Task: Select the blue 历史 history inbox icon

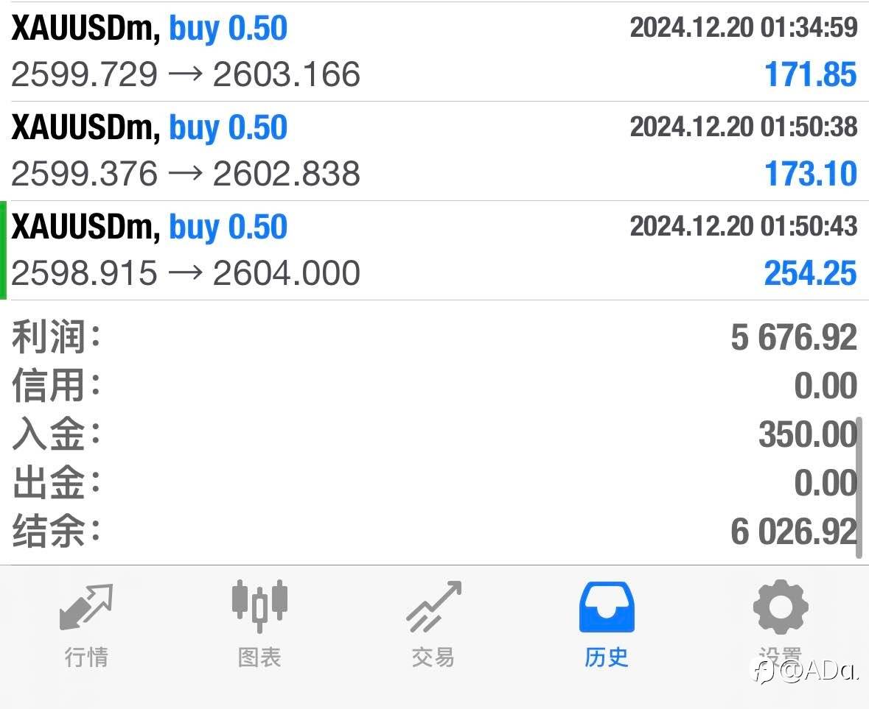Action: 607,607
